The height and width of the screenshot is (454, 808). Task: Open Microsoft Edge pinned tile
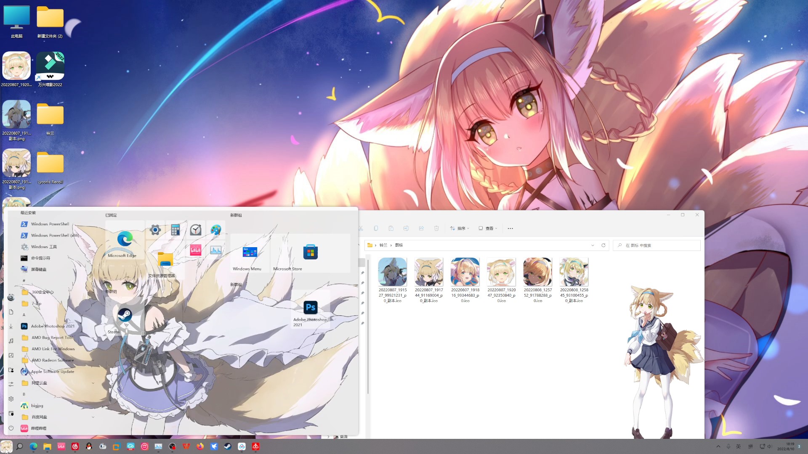point(125,241)
